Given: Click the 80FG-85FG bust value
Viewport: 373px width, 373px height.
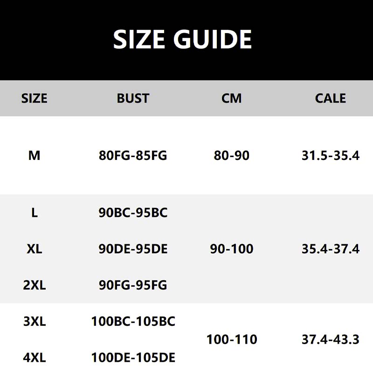Looking at the screenshot, I should [x=133, y=155].
